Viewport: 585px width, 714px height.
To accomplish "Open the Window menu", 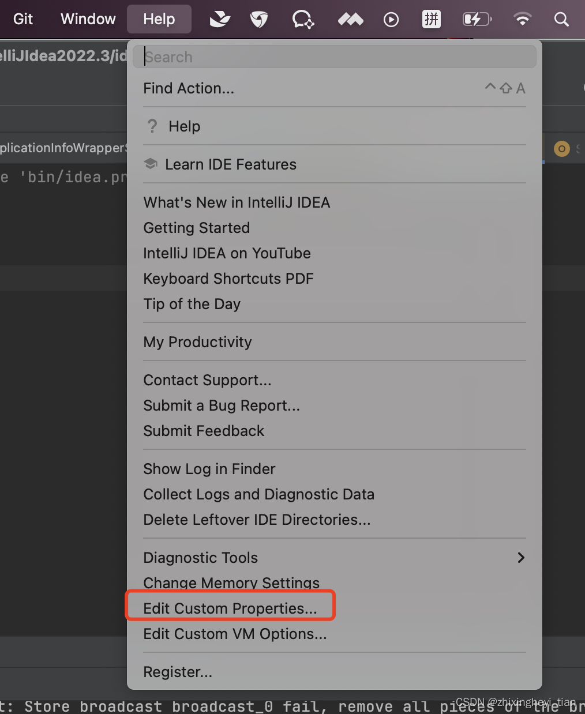I will point(88,19).
